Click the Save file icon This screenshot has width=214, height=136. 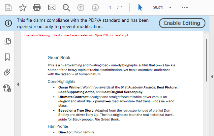(x=8, y=8)
